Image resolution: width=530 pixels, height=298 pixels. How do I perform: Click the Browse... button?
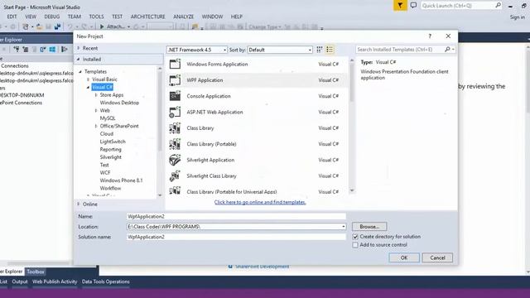click(369, 226)
